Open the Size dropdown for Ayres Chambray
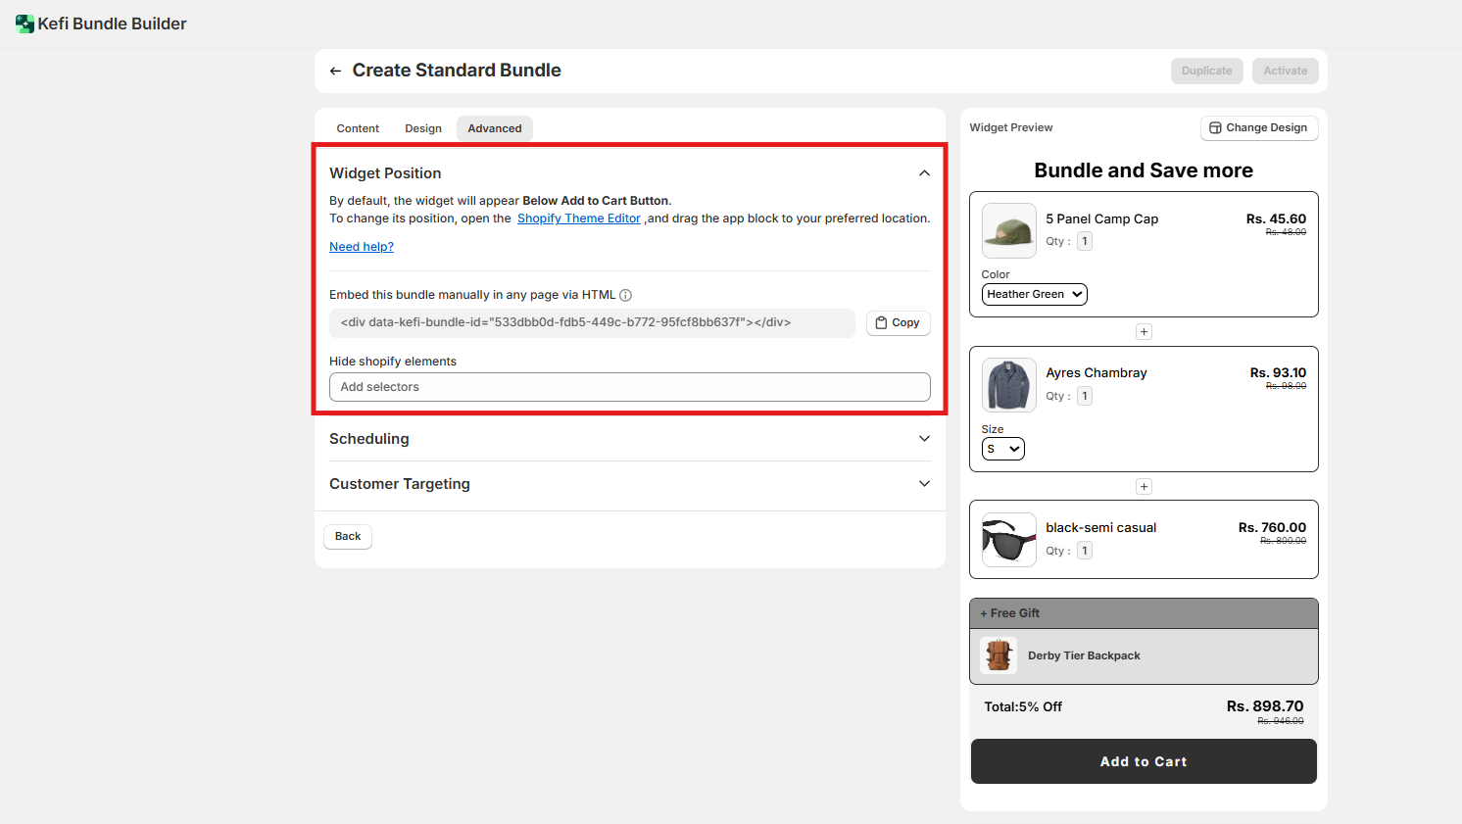1462x824 pixels. click(1002, 449)
